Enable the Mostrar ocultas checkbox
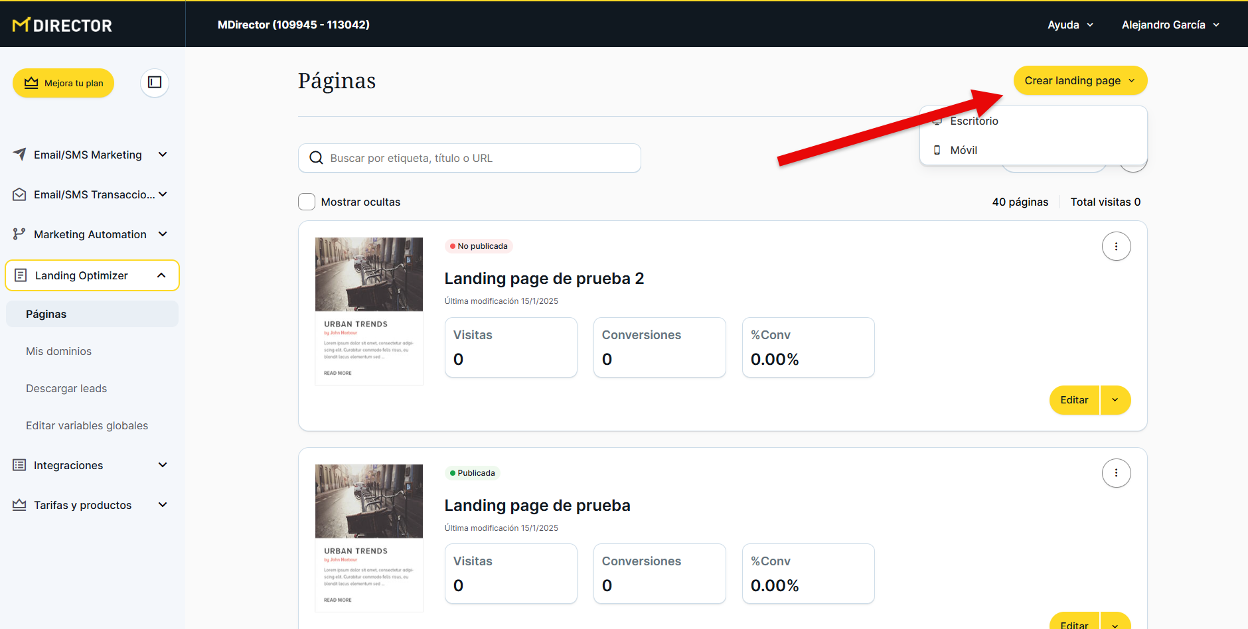The height and width of the screenshot is (629, 1248). pos(307,202)
